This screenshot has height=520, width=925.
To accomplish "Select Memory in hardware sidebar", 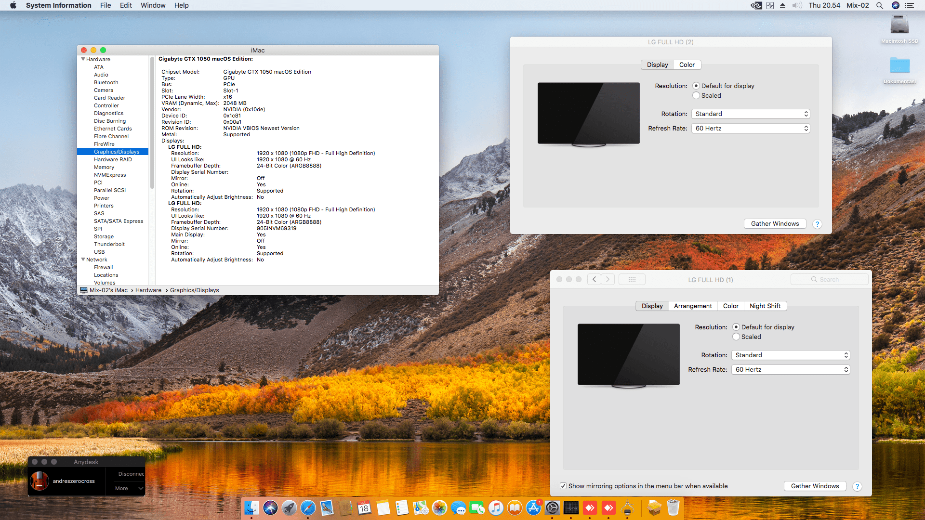I will pos(104,167).
